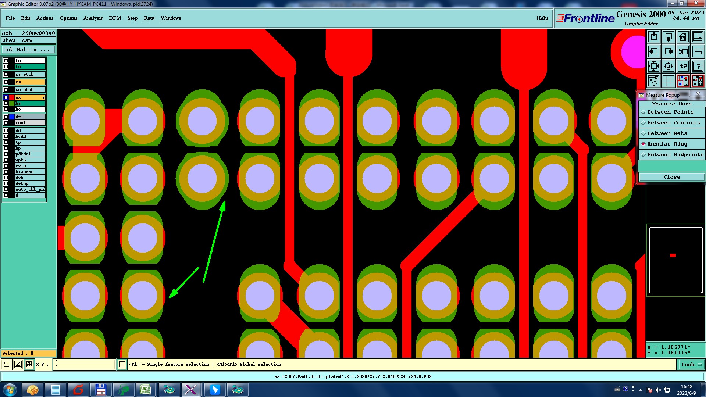Click the zoom in arrows icon

click(x=668, y=66)
